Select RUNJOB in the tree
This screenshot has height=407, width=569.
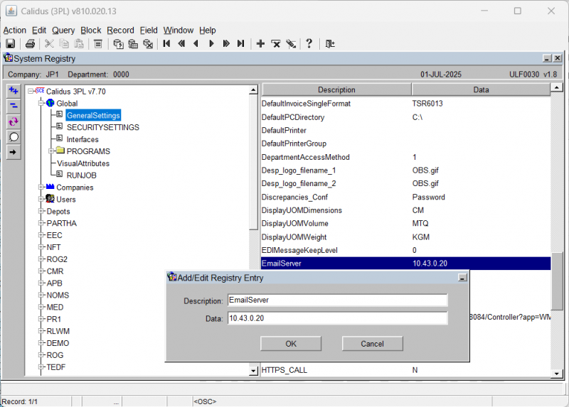click(x=82, y=175)
